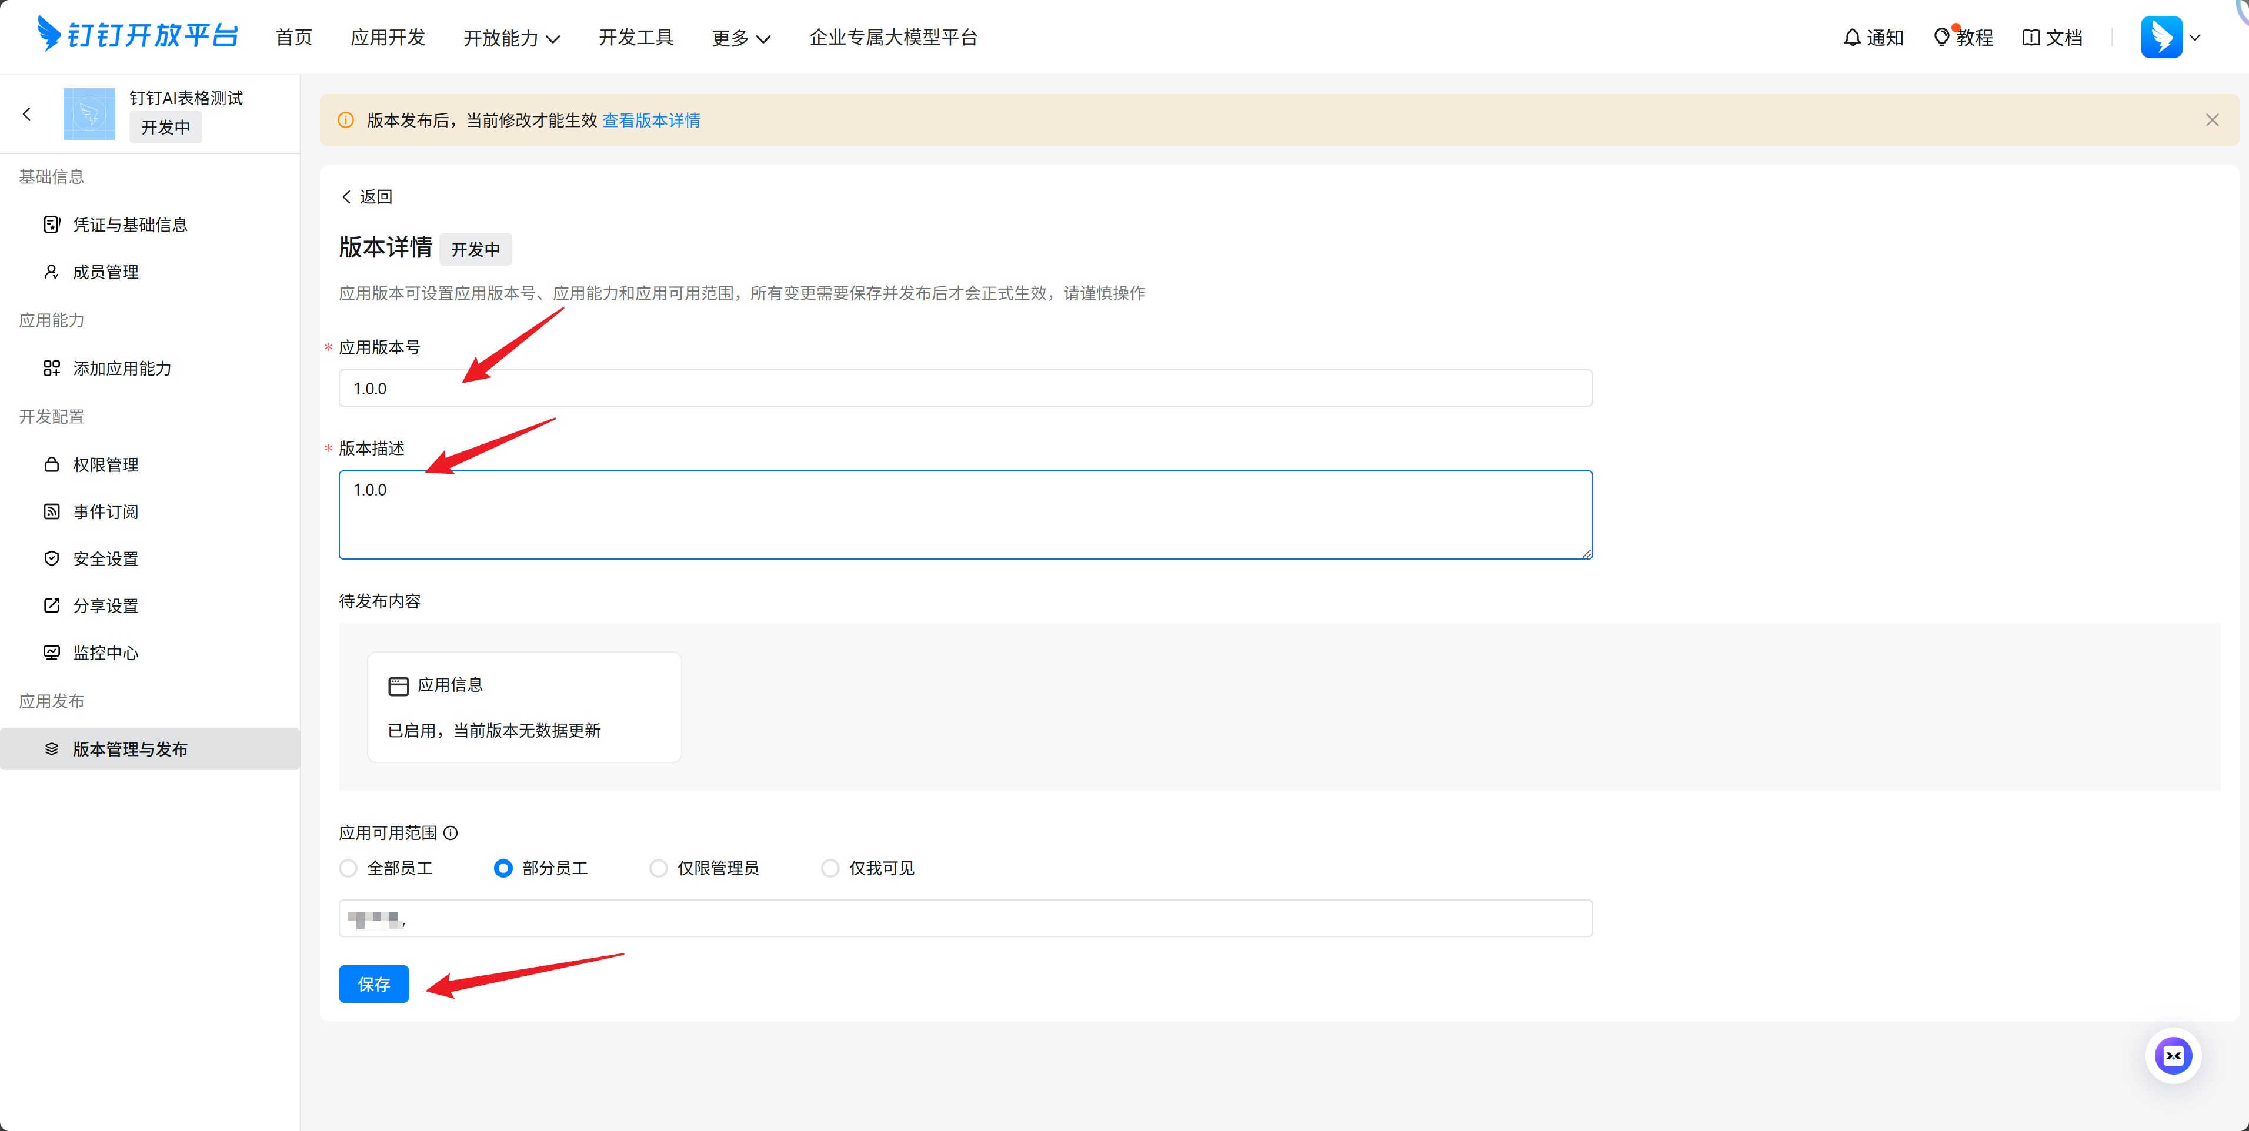Click the info icon beside 应用可用范围
The width and height of the screenshot is (2249, 1131).
coord(451,832)
